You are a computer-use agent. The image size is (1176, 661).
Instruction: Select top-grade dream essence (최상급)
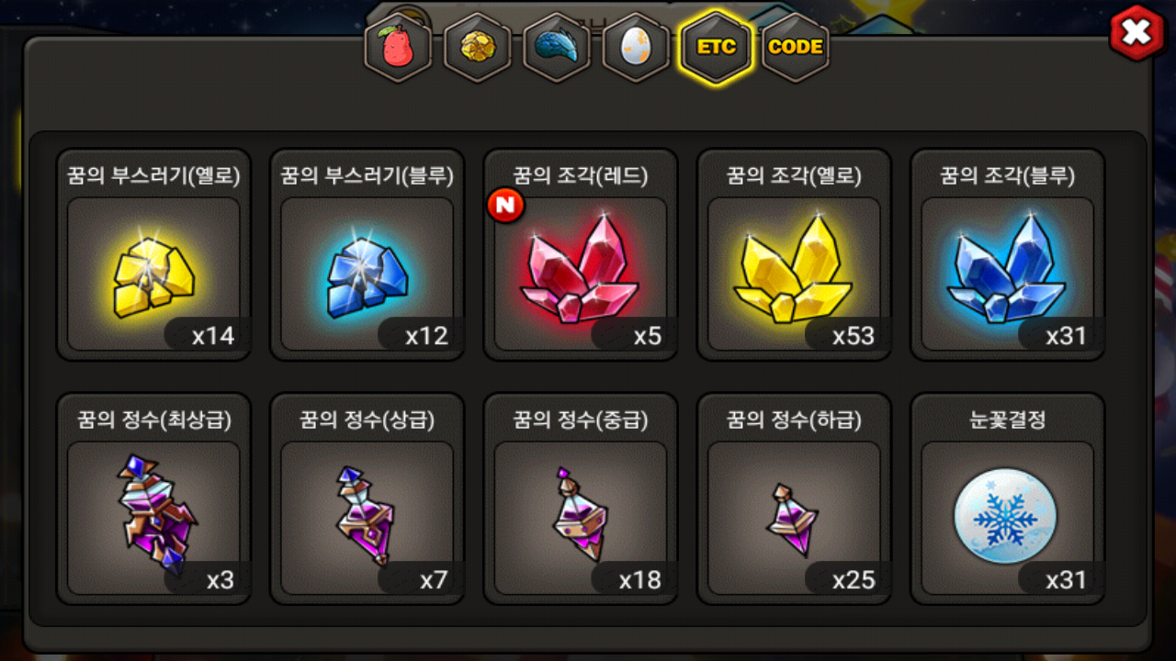[153, 499]
